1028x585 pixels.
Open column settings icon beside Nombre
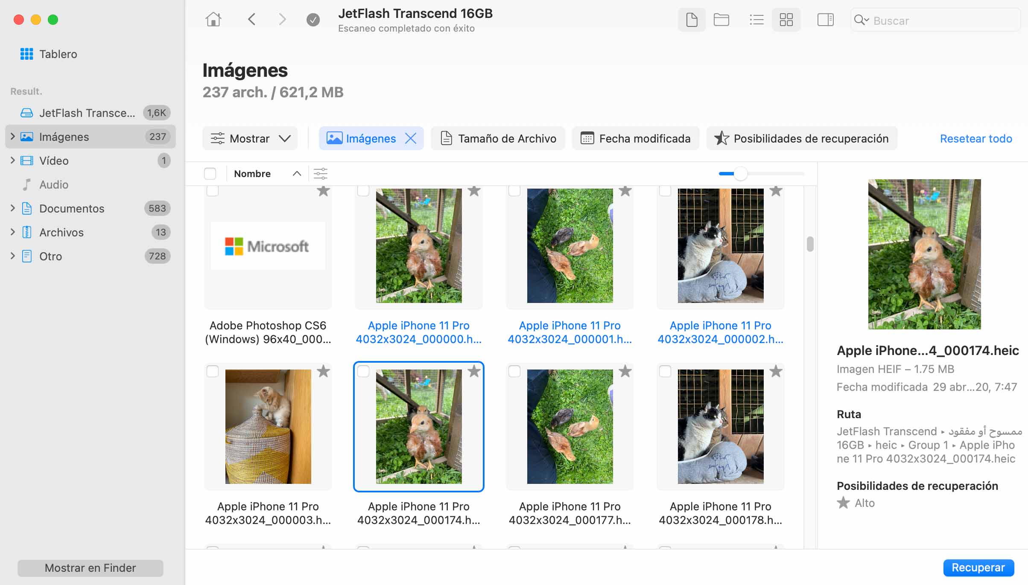coord(320,174)
